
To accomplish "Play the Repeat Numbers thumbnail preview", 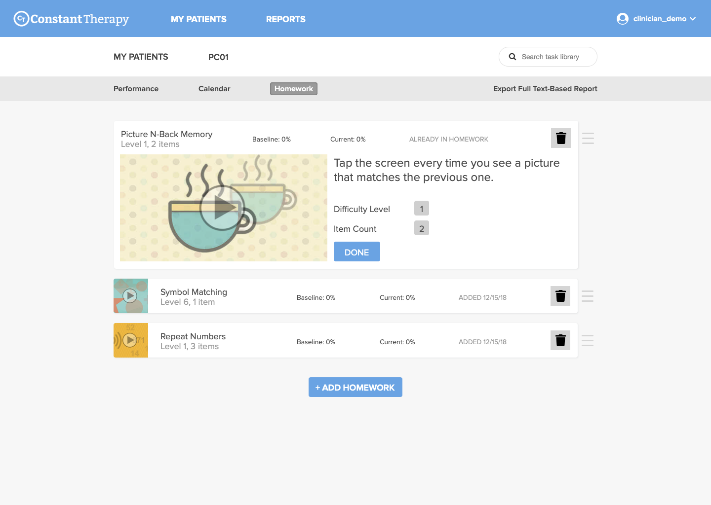I will [130, 340].
